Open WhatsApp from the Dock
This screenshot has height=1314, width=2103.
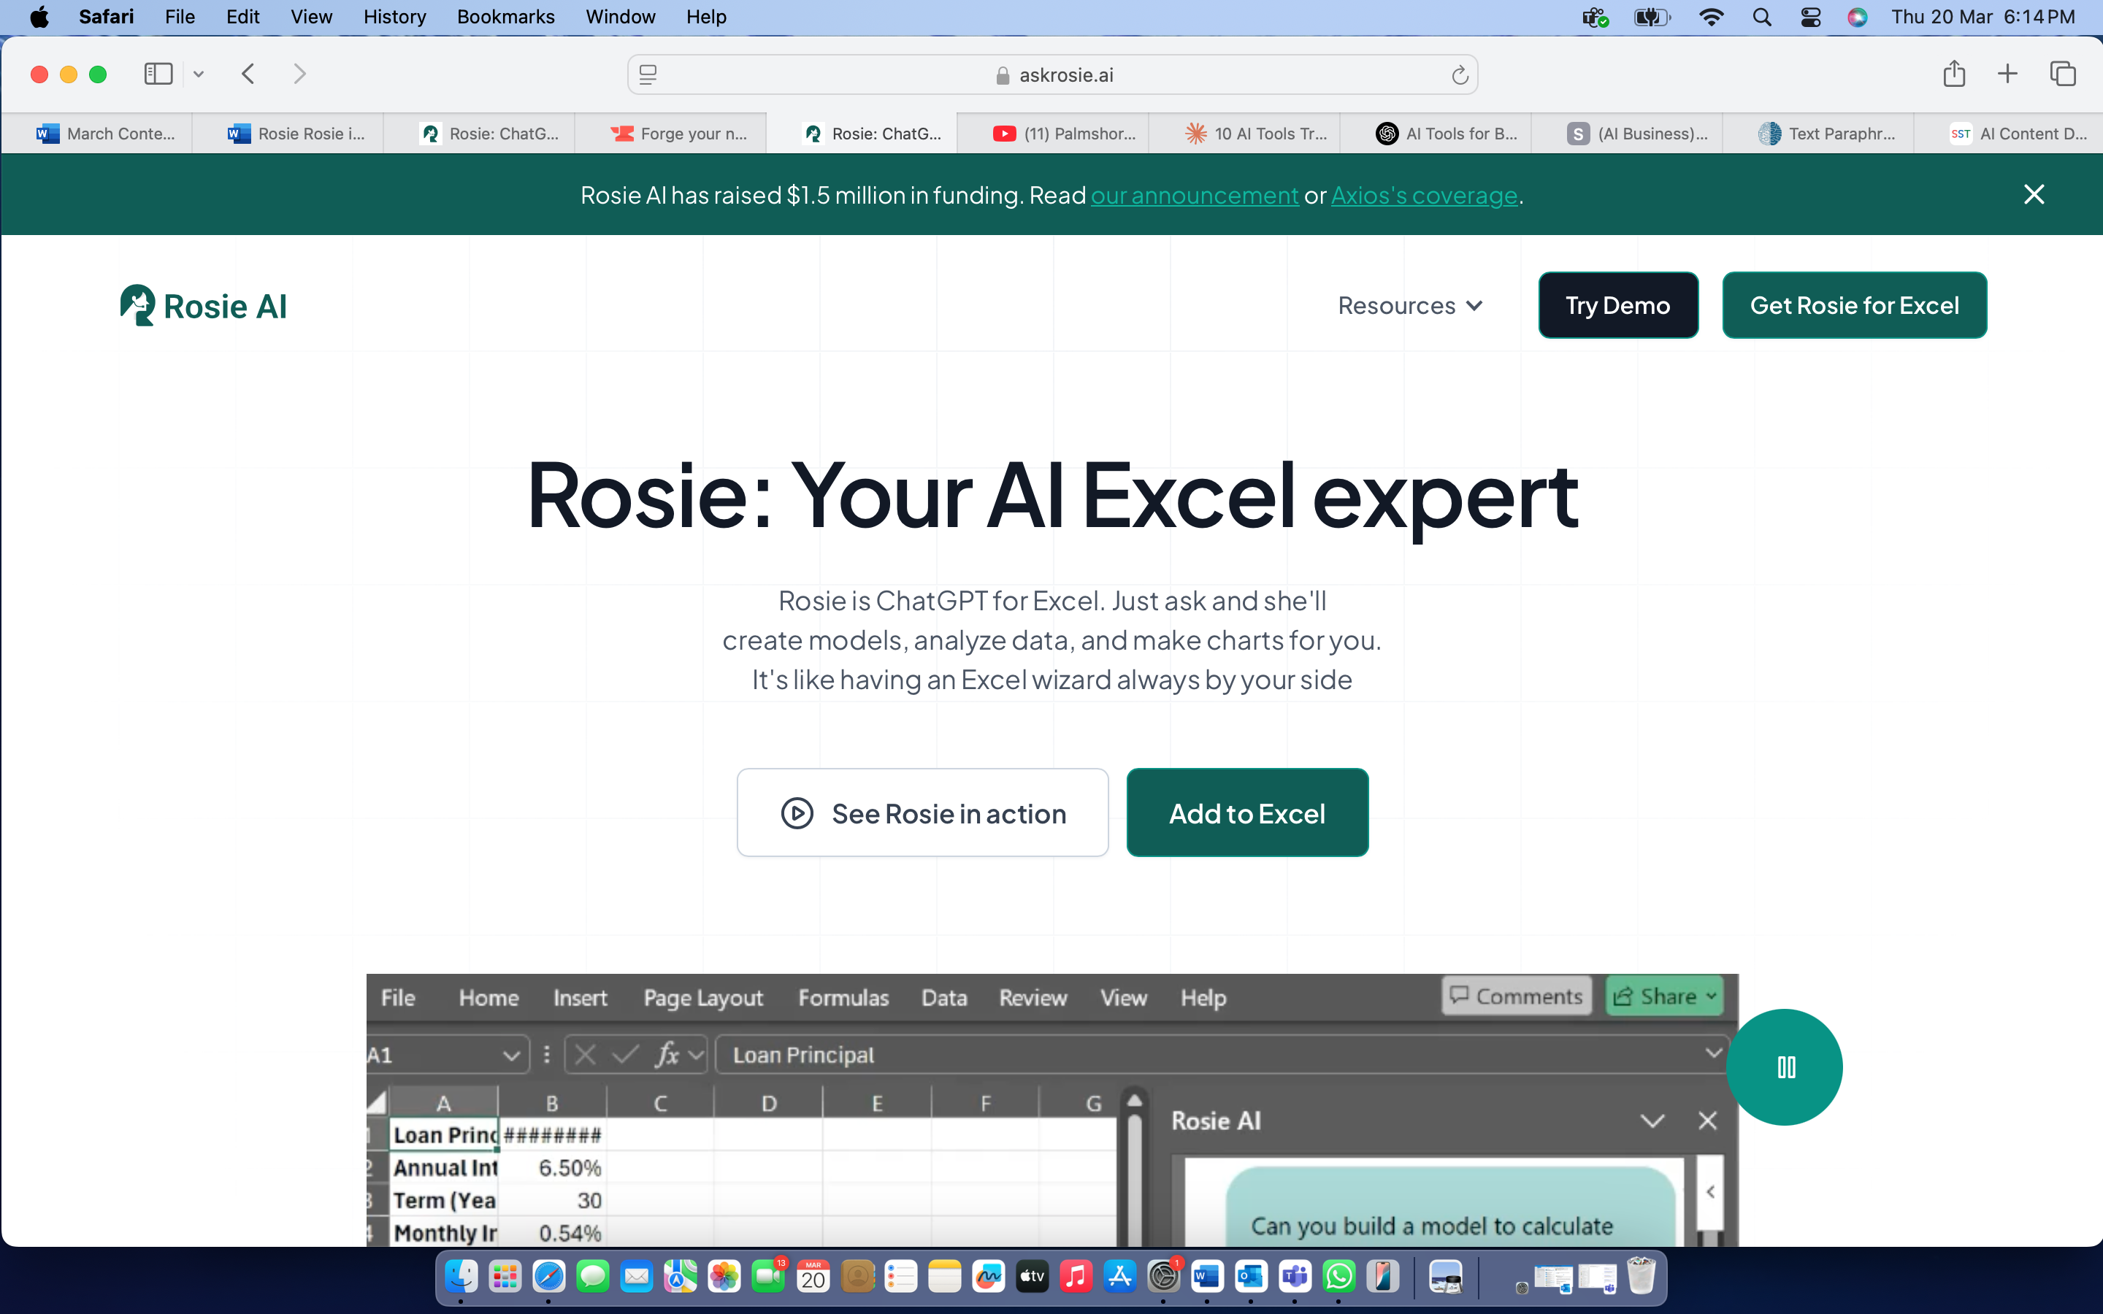(x=1339, y=1276)
